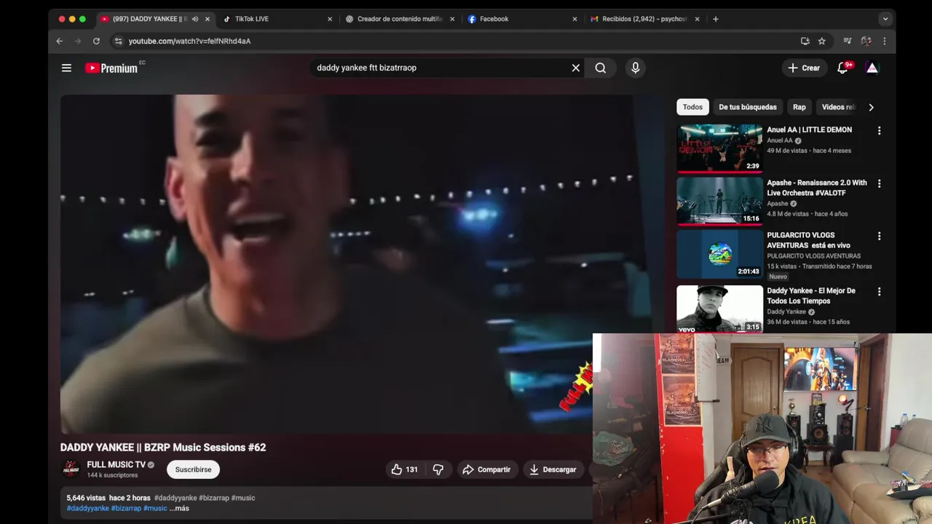This screenshot has width=932, height=524.
Task: Clear the search box with X icon
Action: point(576,68)
